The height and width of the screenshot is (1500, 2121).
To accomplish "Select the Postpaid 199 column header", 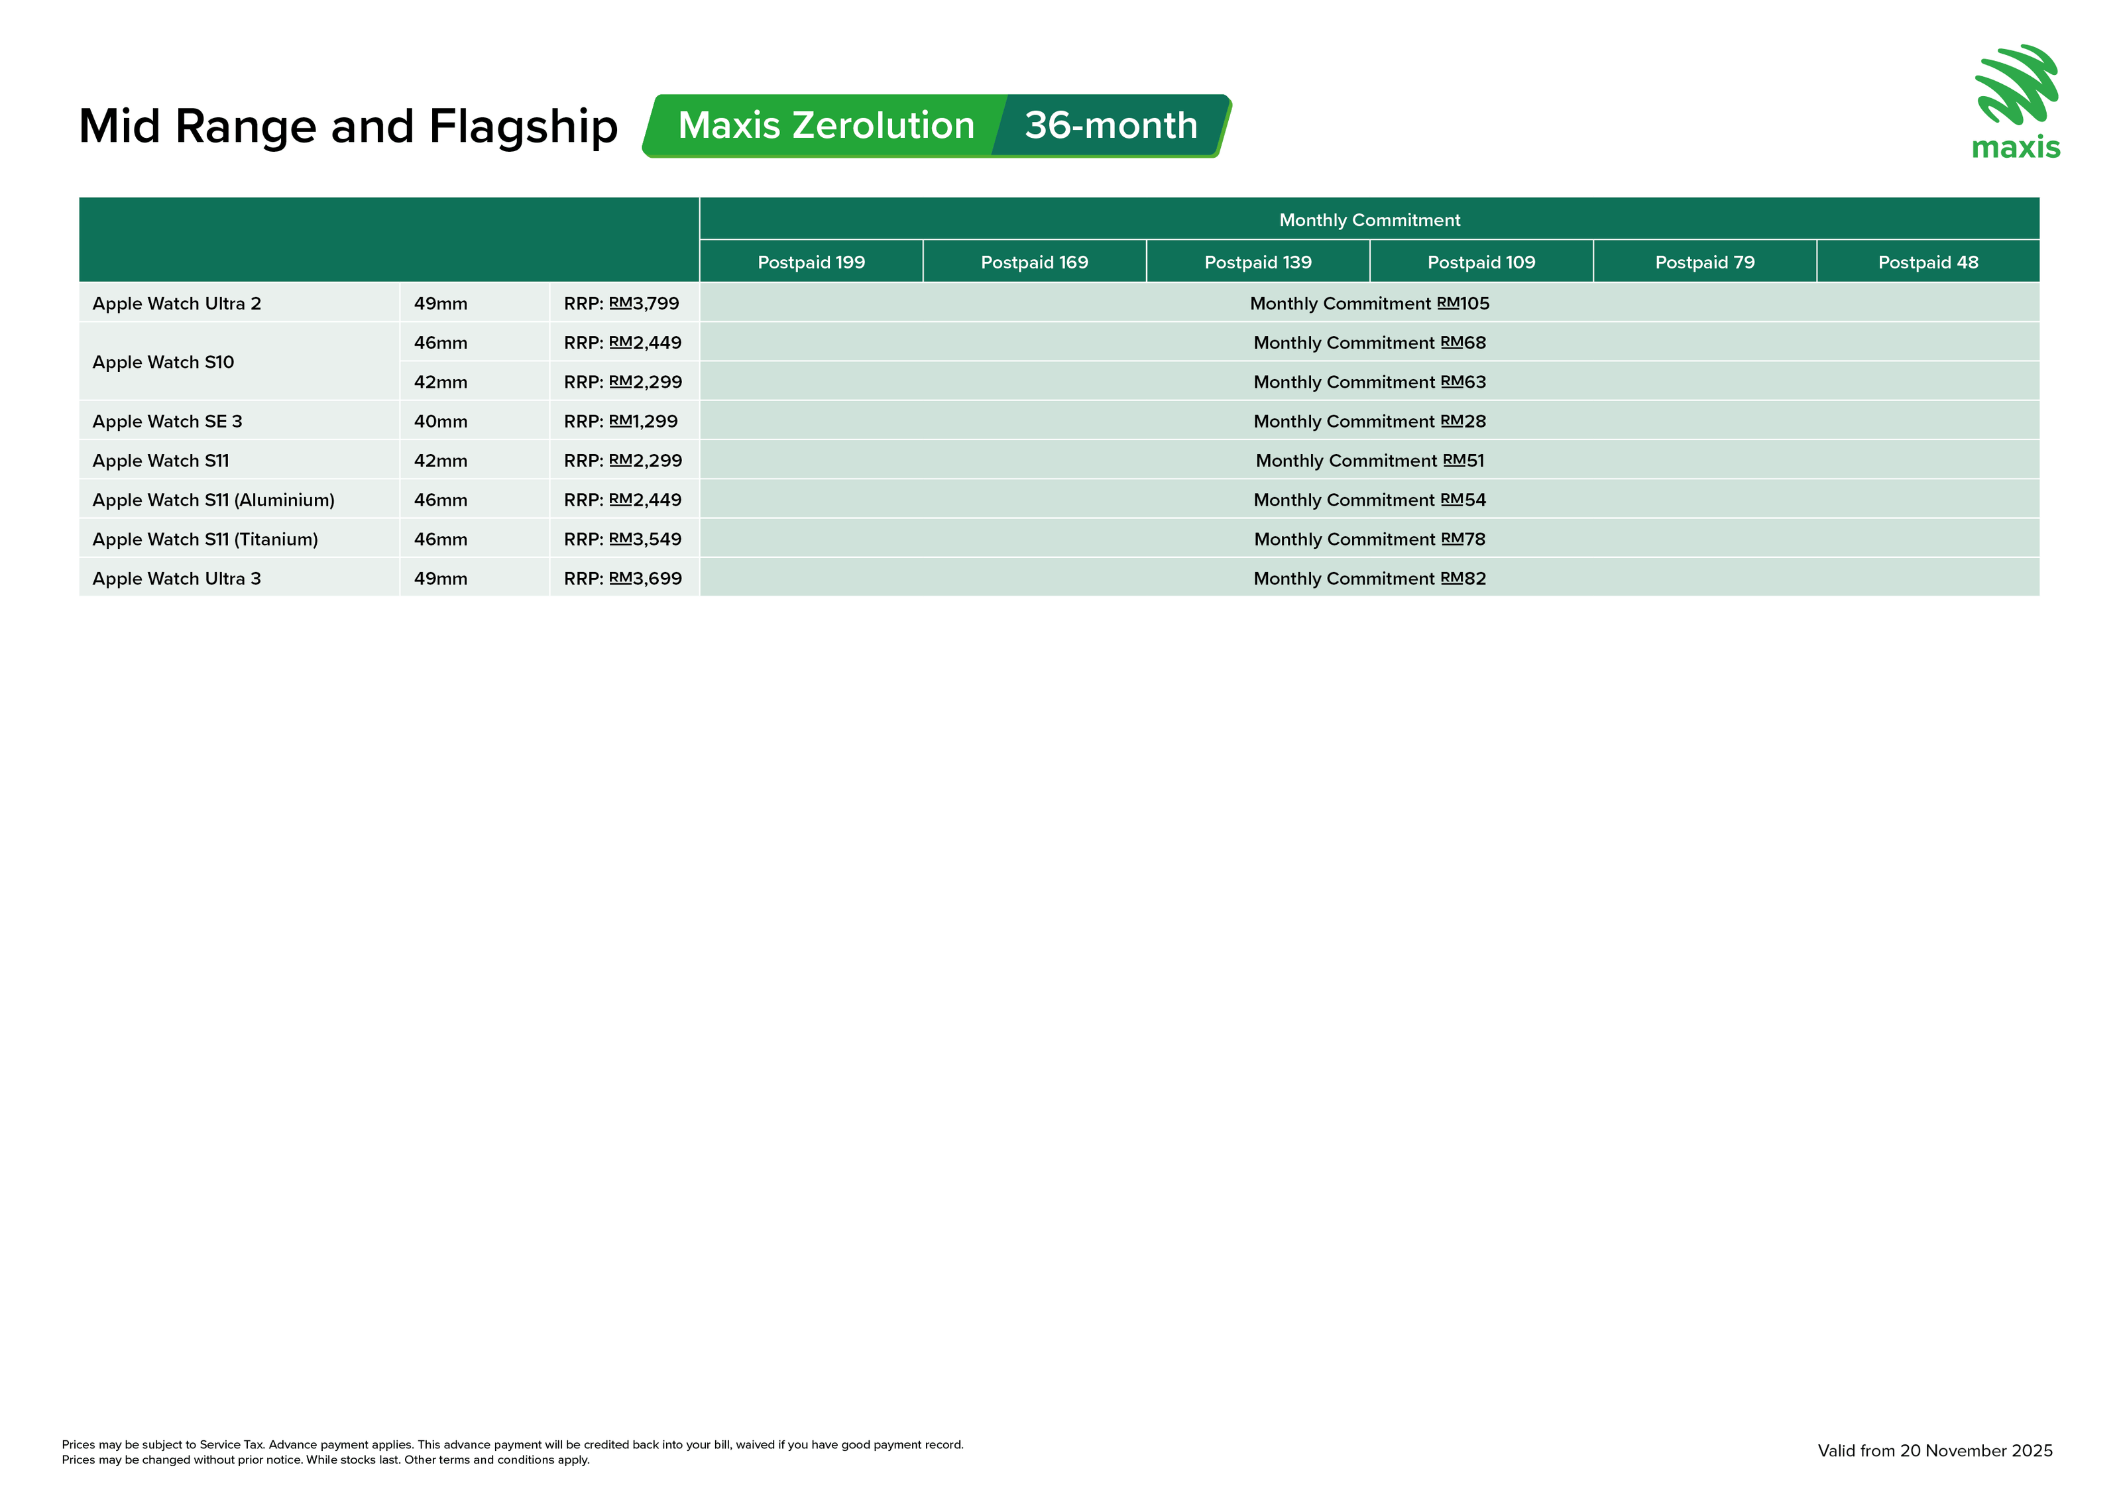I will [810, 262].
